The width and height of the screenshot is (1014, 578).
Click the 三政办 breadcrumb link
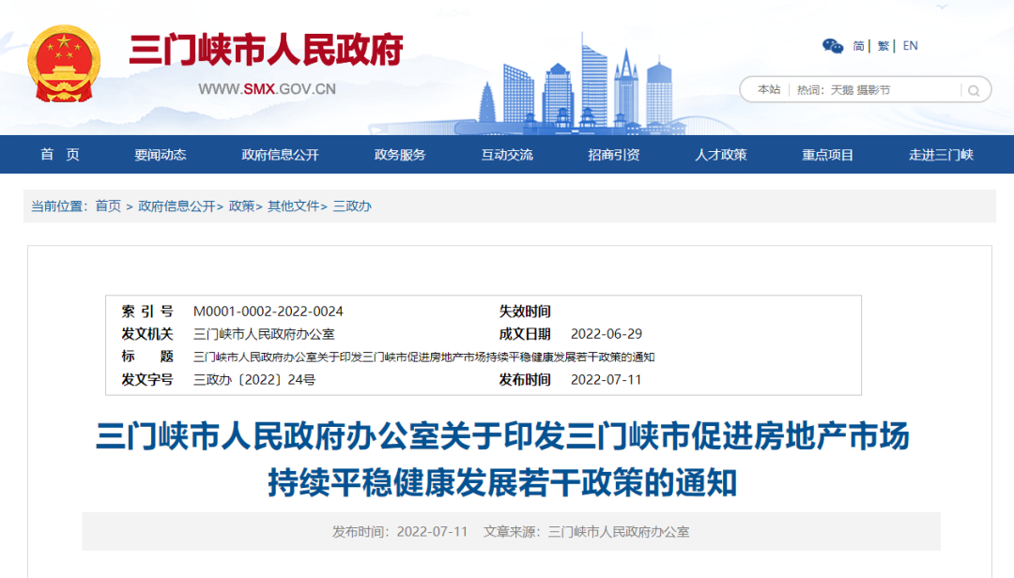click(352, 206)
